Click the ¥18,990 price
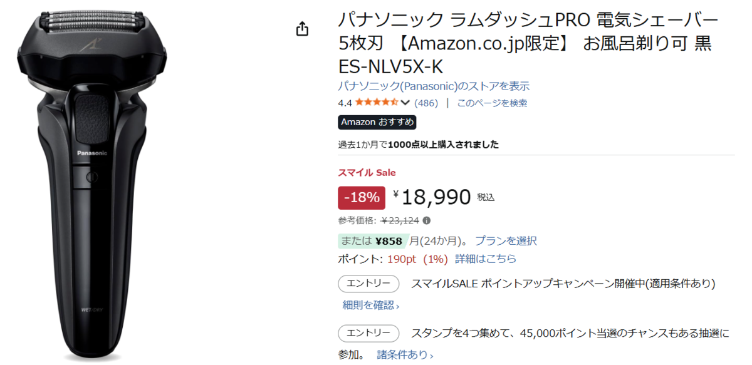 pos(436,197)
